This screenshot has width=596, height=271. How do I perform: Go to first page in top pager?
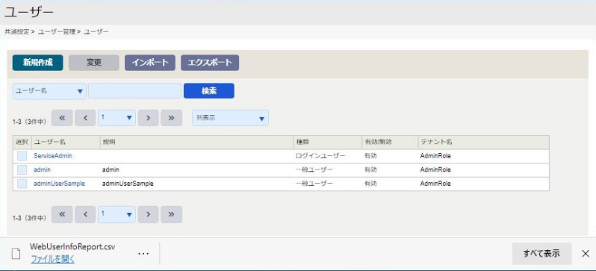[x=62, y=118]
